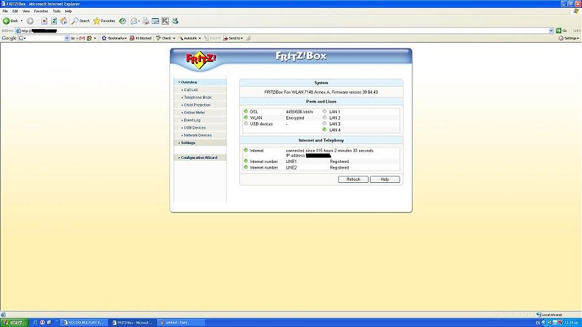Open Child Protection in sidebar
Image resolution: width=582 pixels, height=327 pixels.
tap(197, 105)
